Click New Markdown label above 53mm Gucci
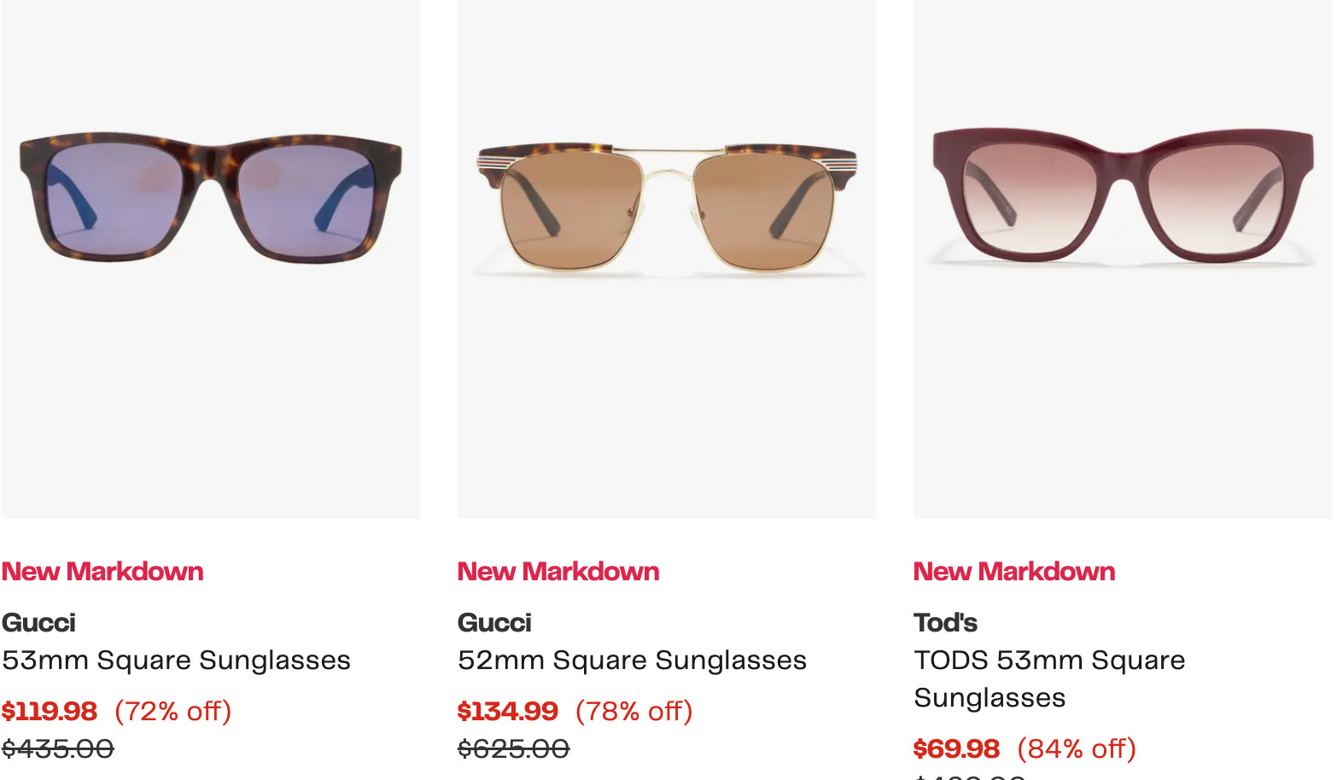This screenshot has height=780, width=1337. [102, 571]
